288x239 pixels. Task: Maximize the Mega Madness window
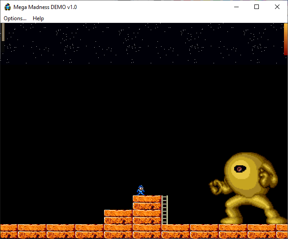click(x=257, y=7)
